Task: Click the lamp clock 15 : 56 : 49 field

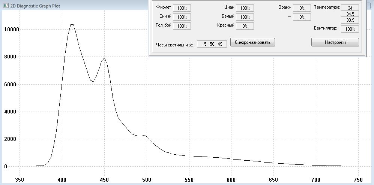Action: pyautogui.click(x=212, y=44)
